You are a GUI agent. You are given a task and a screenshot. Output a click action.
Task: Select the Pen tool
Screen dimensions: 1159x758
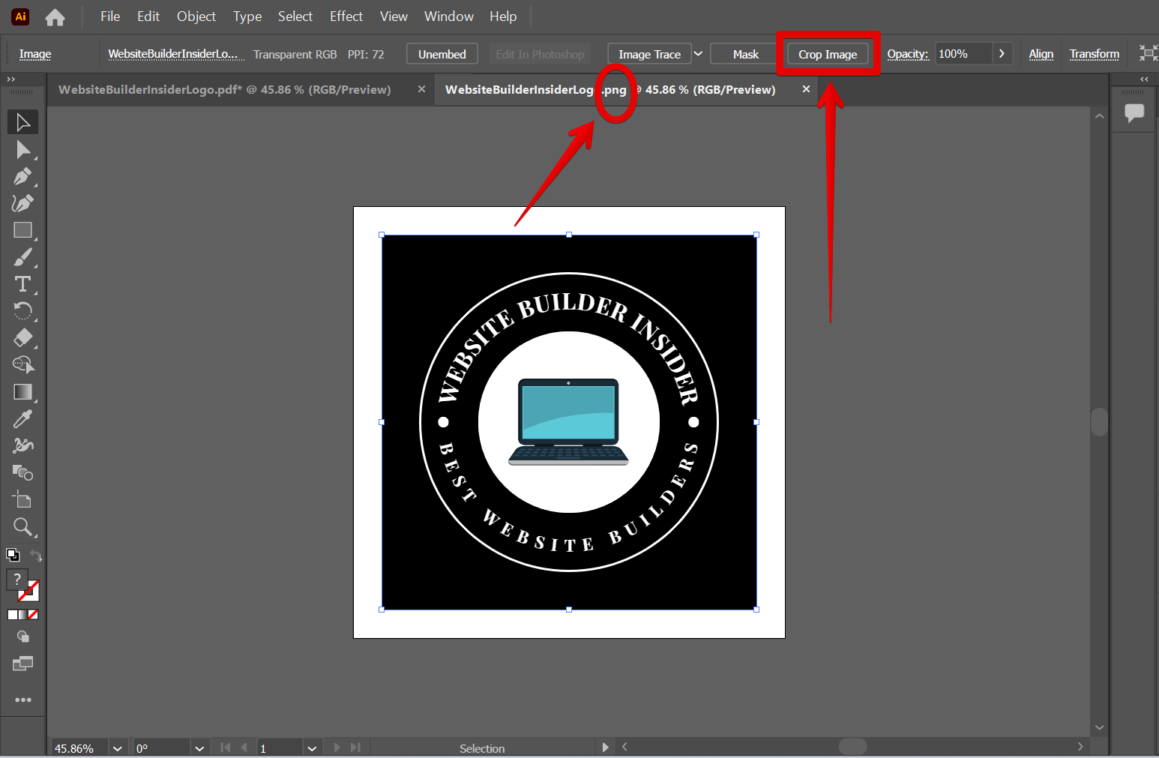(22, 176)
